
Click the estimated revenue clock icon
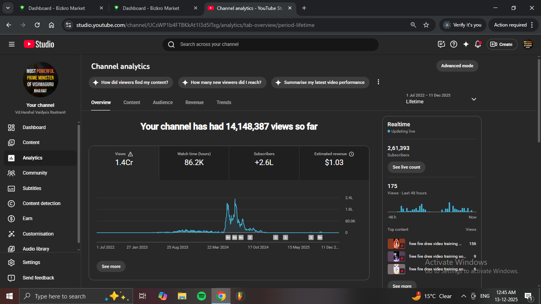tap(351, 154)
